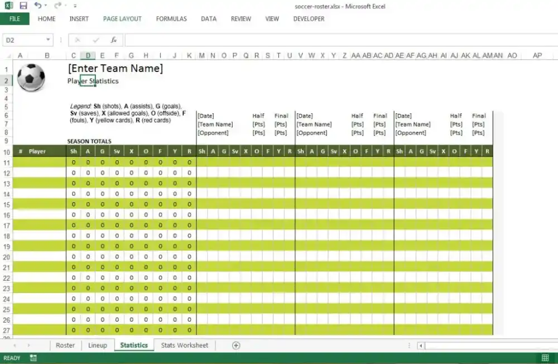Click the Sv header under SEASON TOTALS
The width and height of the screenshot is (558, 364).
click(x=117, y=151)
